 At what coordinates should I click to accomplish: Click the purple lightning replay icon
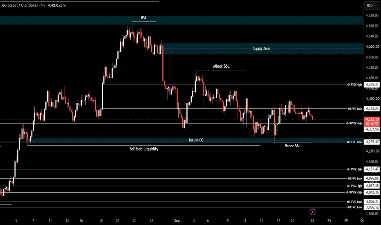click(312, 212)
